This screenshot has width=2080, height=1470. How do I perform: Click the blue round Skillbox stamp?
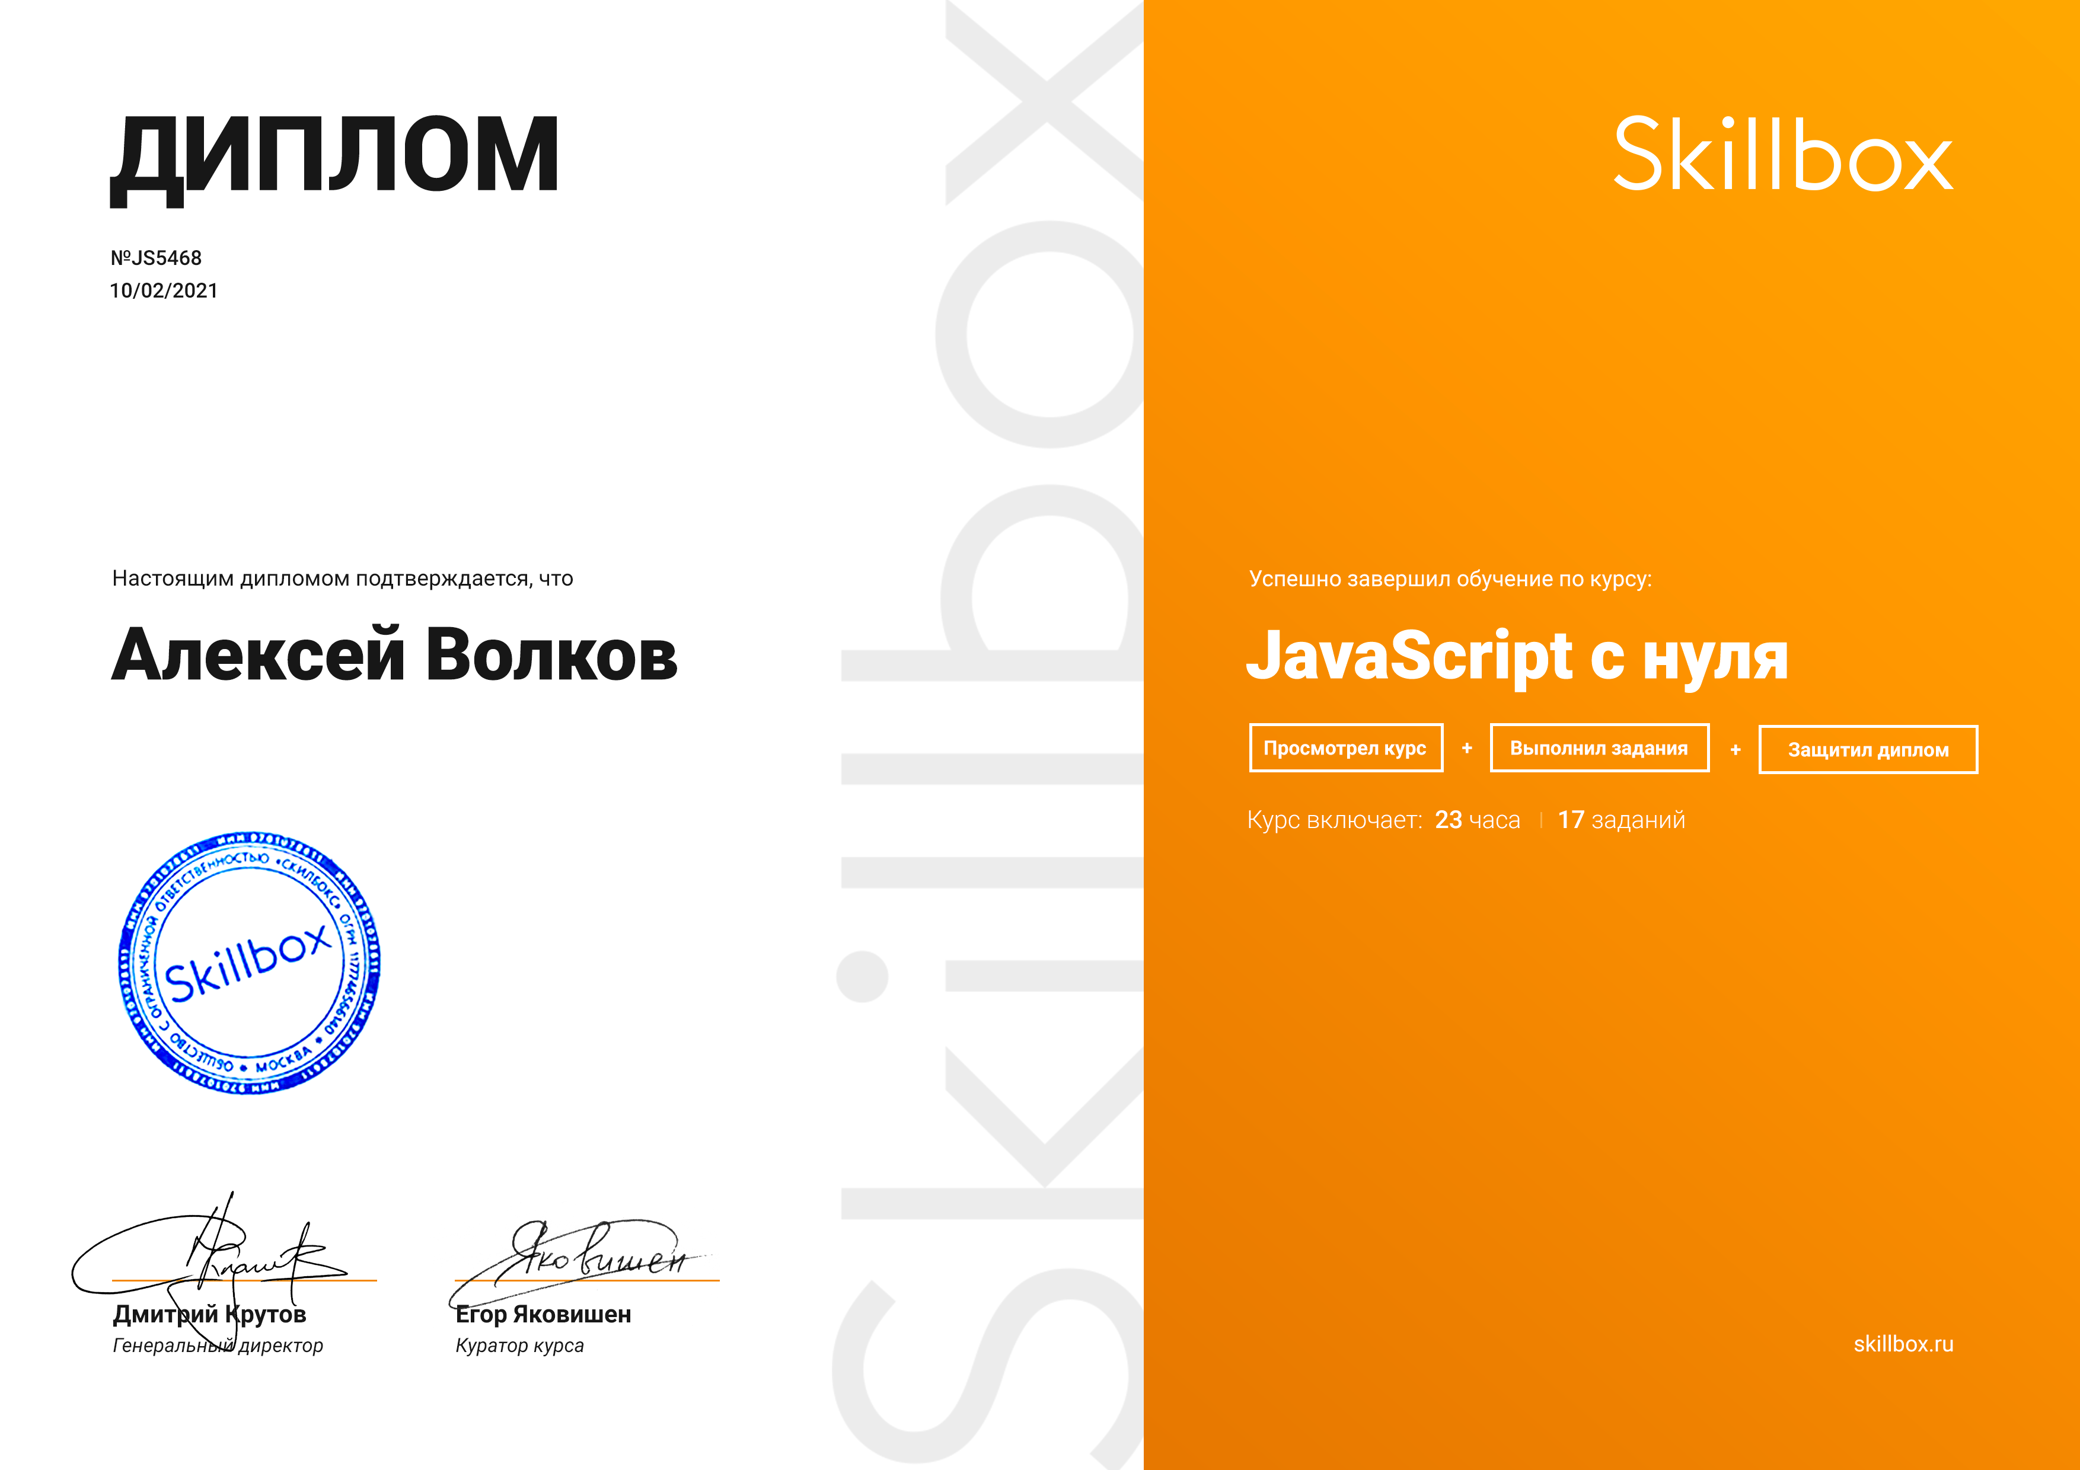[250, 963]
